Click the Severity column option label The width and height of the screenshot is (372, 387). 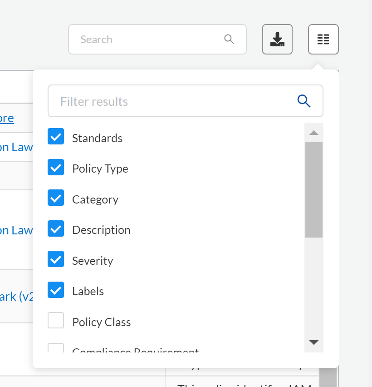(x=93, y=261)
